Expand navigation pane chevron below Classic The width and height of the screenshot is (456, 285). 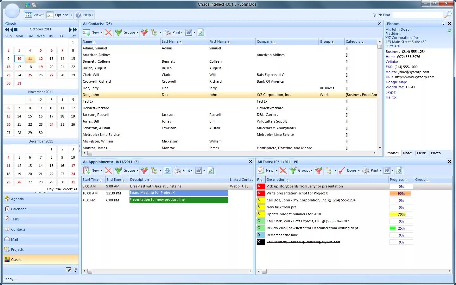pyautogui.click(x=75, y=270)
